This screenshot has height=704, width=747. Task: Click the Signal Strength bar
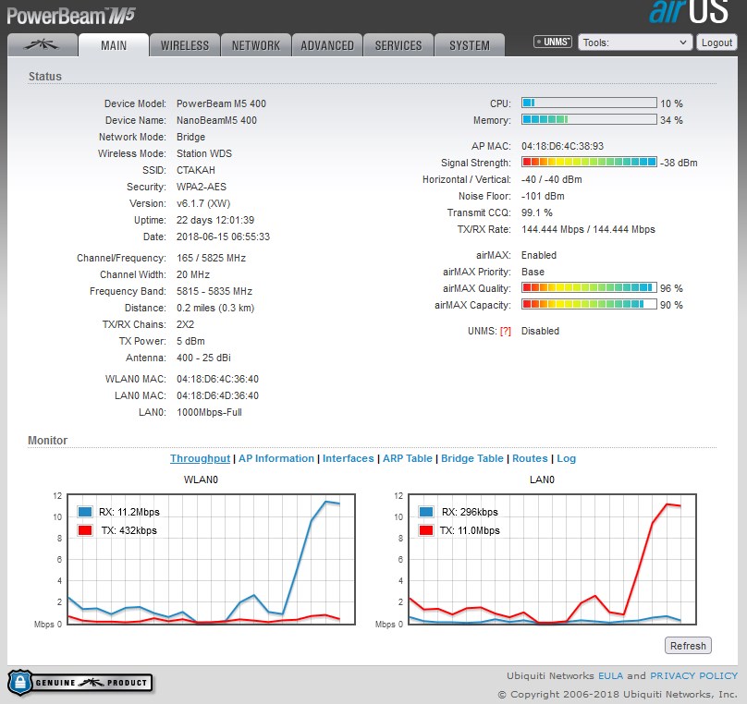[589, 162]
